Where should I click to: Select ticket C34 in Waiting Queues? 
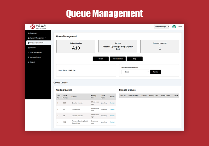(x=112, y=103)
